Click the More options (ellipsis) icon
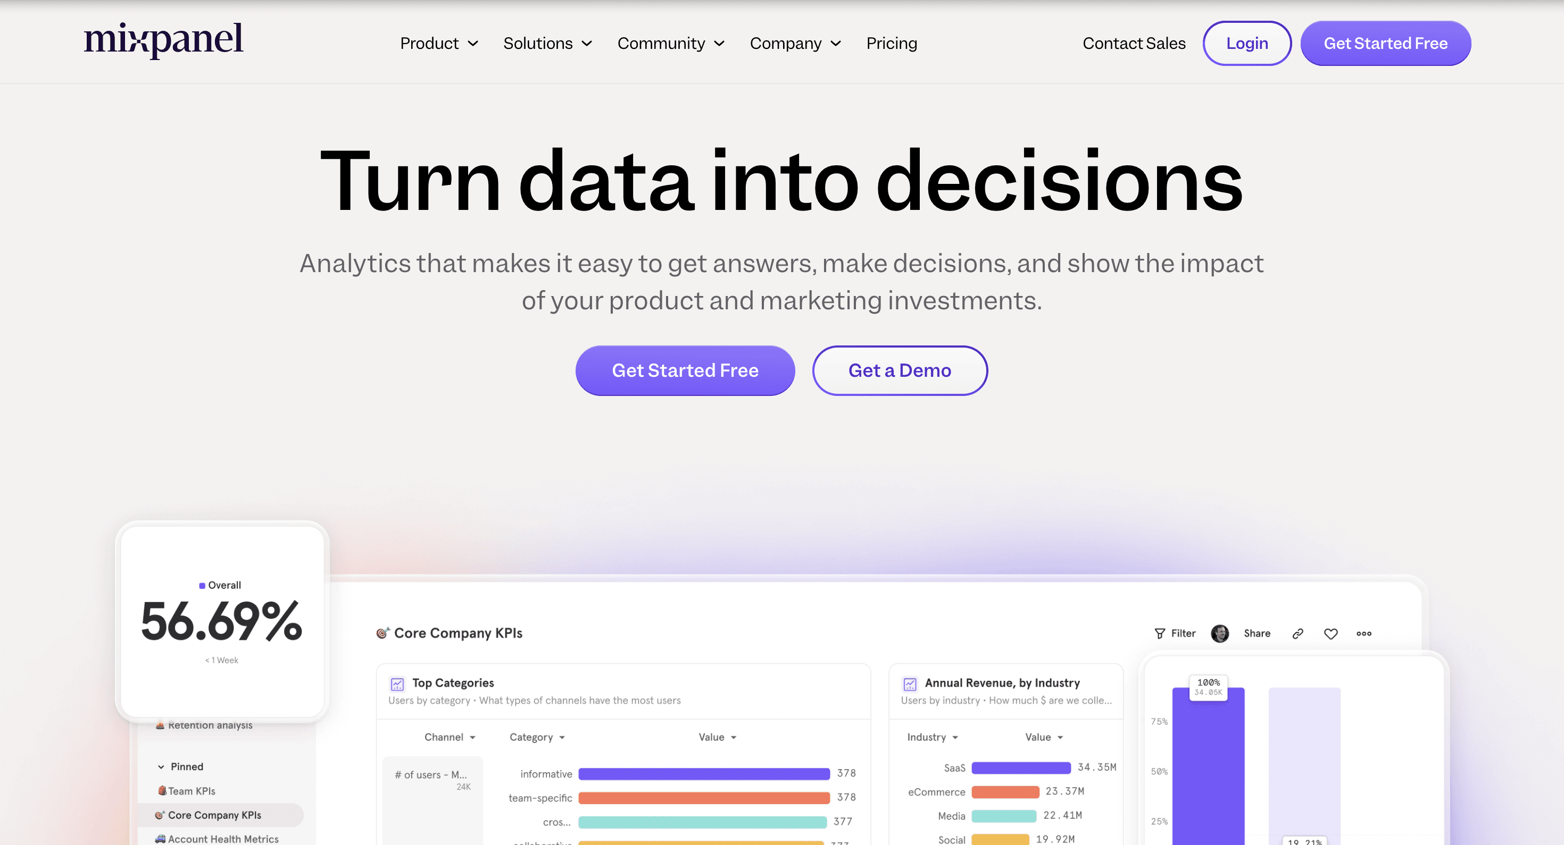 pyautogui.click(x=1364, y=633)
